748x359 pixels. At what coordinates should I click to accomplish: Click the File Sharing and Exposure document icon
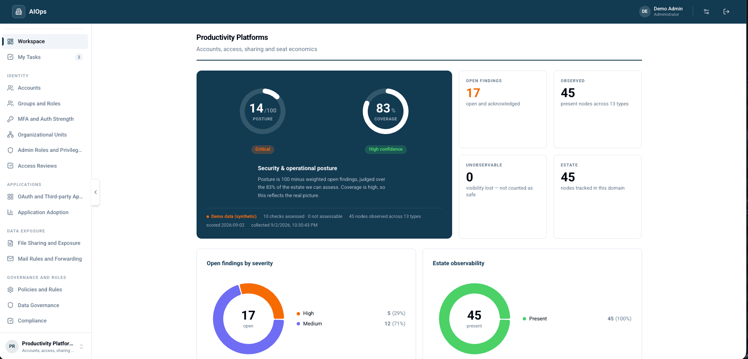click(x=10, y=243)
